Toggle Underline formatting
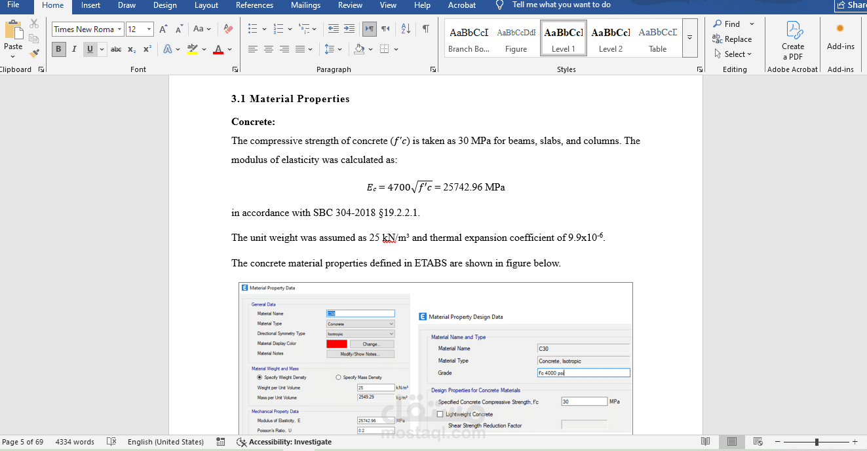867x451 pixels. coord(90,49)
